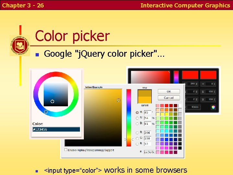Click the current color preview swatch
Screen dimensions: 233x175
145,100
